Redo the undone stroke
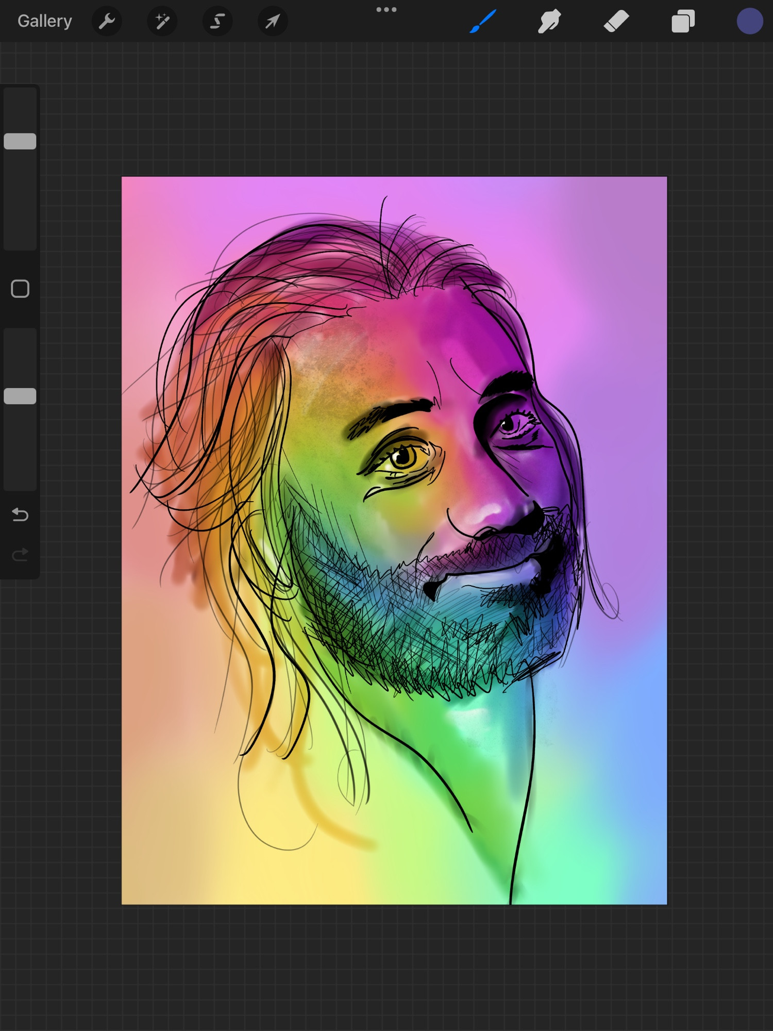 click(20, 555)
